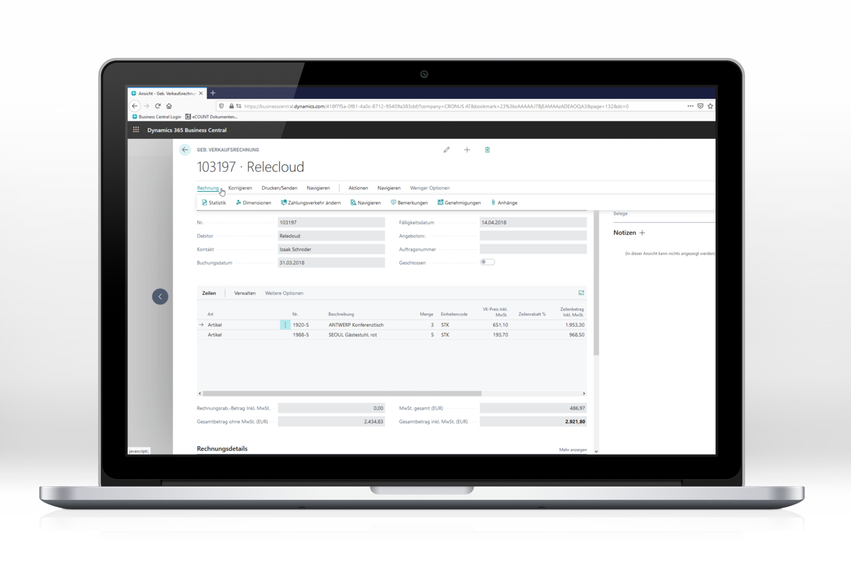Click Navigieren in the action bar
Image resolution: width=851 pixels, height=567 pixels.
(365, 202)
